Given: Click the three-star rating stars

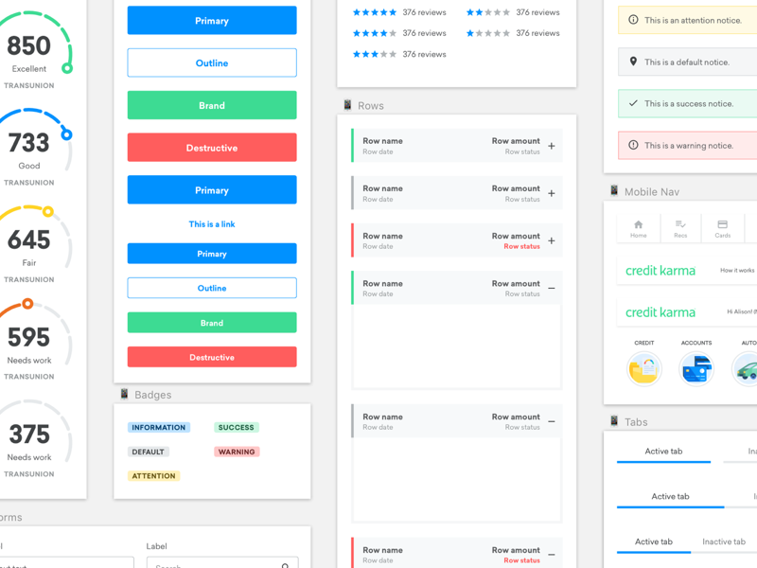Looking at the screenshot, I should (374, 54).
